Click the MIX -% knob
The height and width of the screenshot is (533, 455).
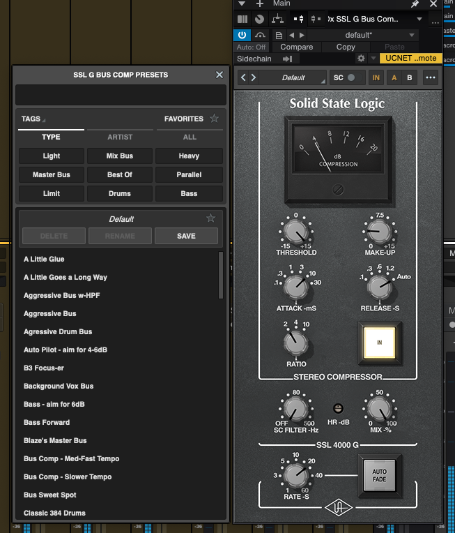click(x=379, y=408)
